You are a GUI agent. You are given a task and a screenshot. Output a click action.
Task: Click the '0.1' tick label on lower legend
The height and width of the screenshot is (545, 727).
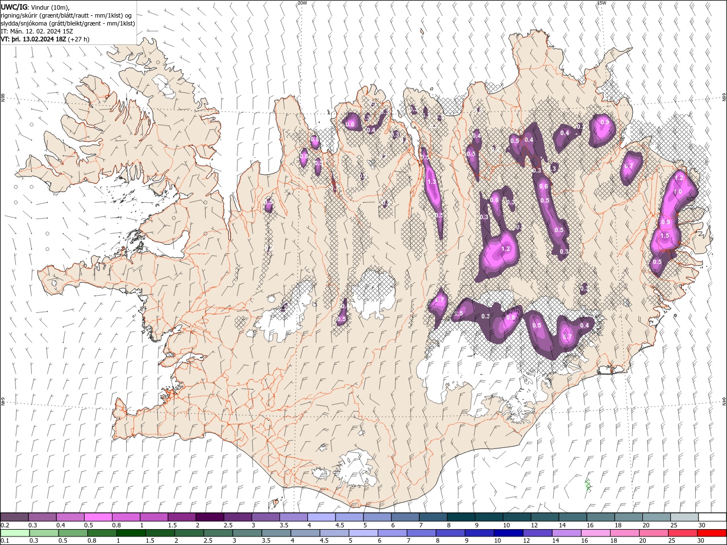pyautogui.click(x=5, y=541)
